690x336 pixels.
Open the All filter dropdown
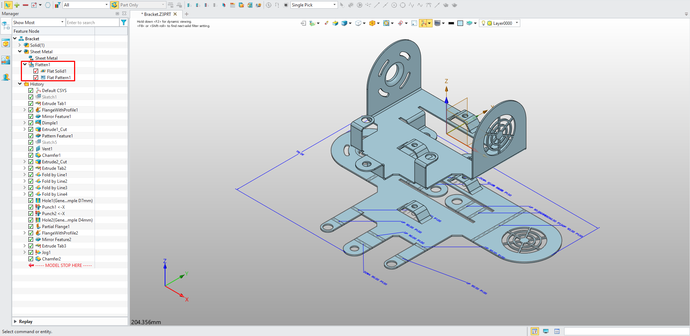86,5
